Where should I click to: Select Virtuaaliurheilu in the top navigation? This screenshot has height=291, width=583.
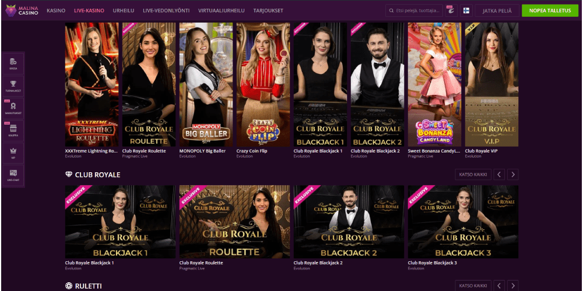coord(221,10)
